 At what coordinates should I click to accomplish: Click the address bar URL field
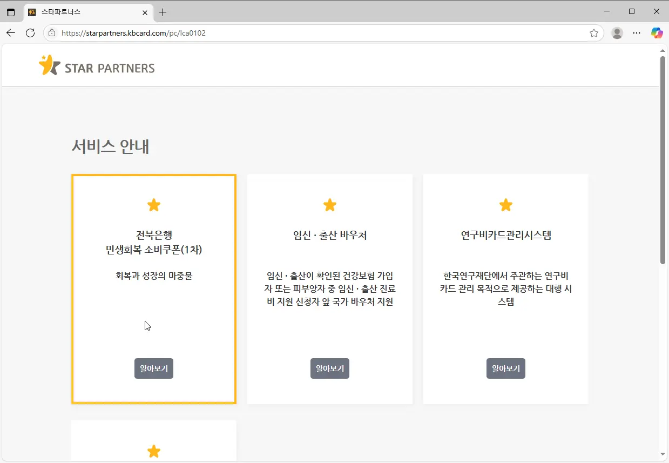pos(324,33)
